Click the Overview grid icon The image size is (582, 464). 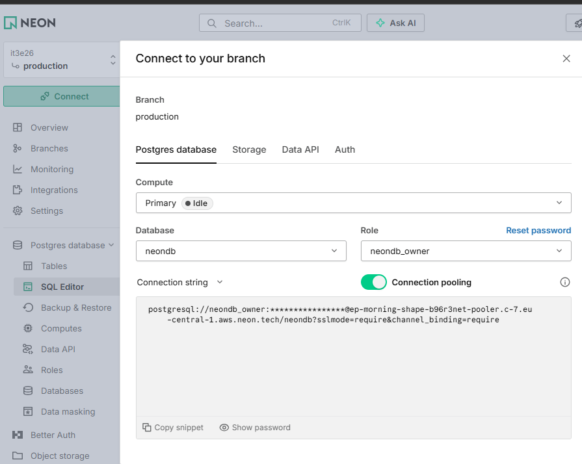(18, 127)
